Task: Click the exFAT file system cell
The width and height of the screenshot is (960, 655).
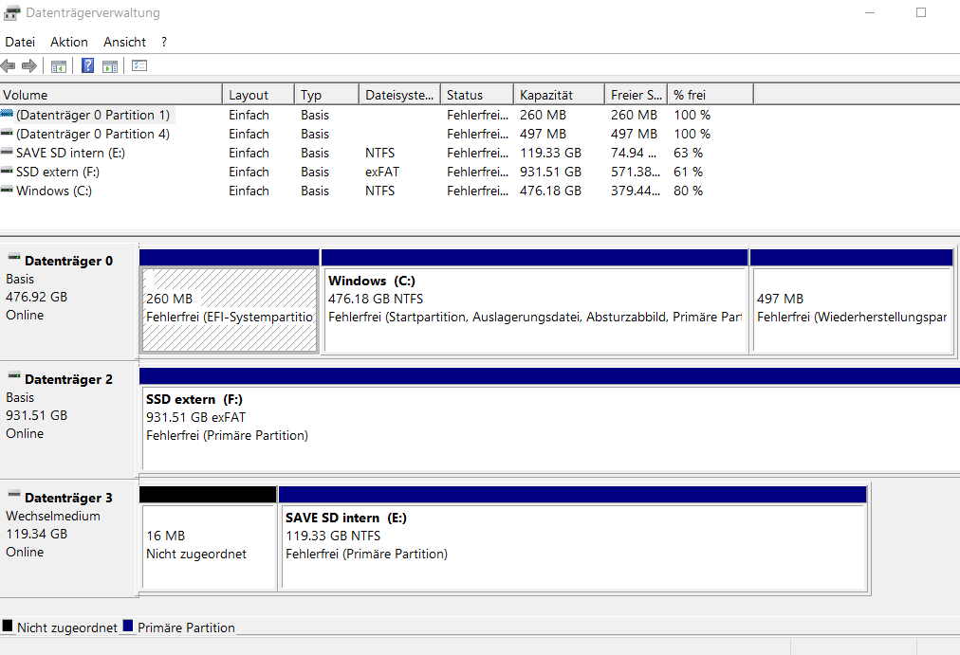Action: pos(382,172)
